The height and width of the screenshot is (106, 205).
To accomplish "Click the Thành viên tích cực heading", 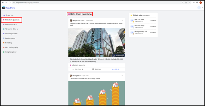I will (x=141, y=15).
